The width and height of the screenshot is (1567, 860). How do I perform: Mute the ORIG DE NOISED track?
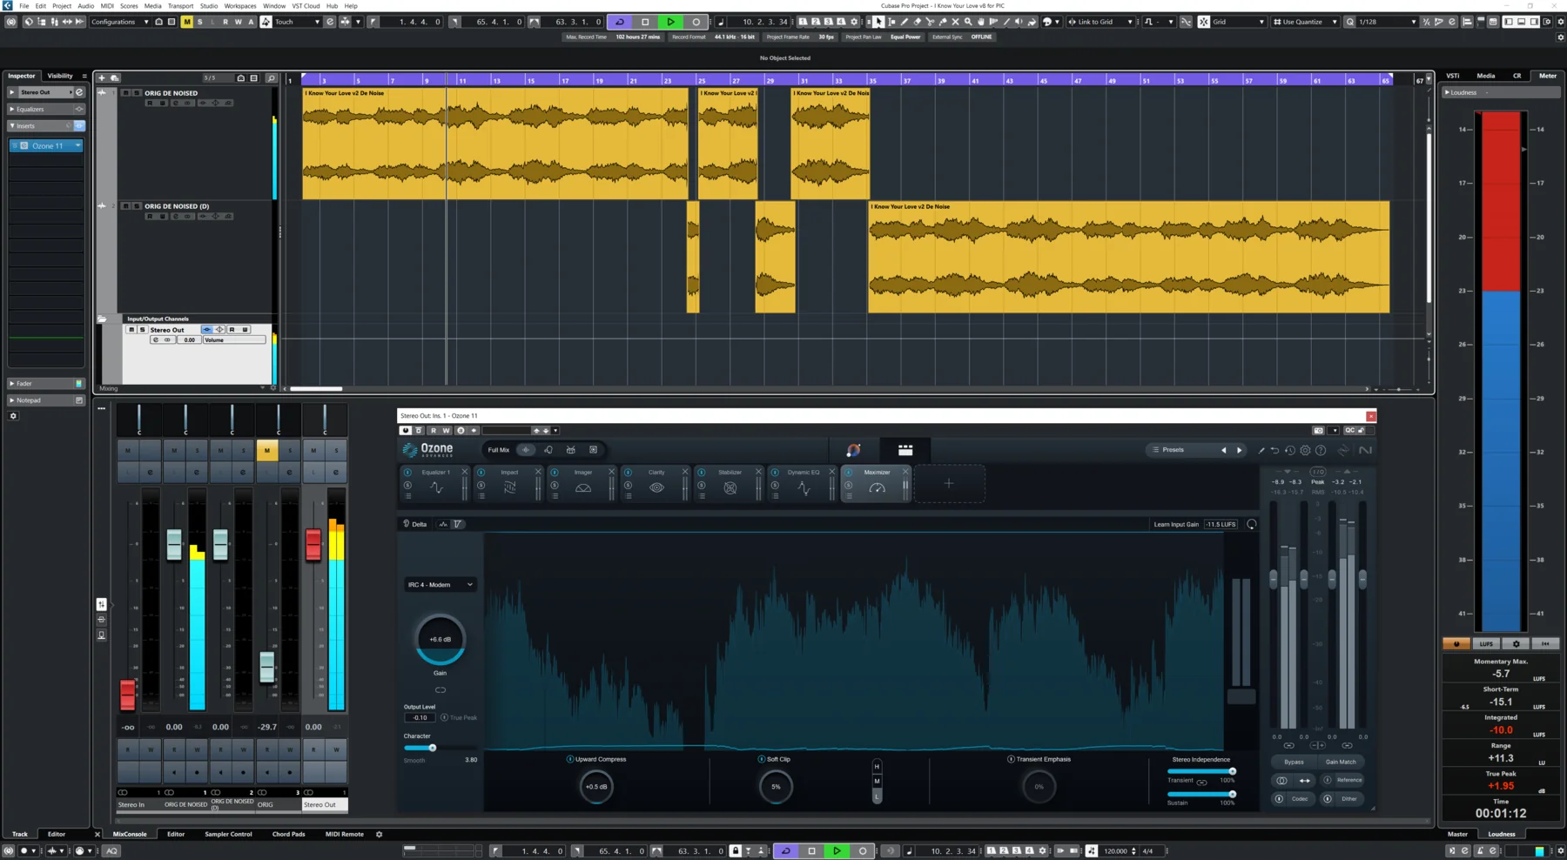pos(126,93)
